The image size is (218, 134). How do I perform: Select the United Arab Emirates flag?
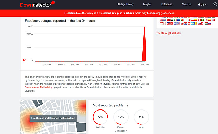pos(172,20)
